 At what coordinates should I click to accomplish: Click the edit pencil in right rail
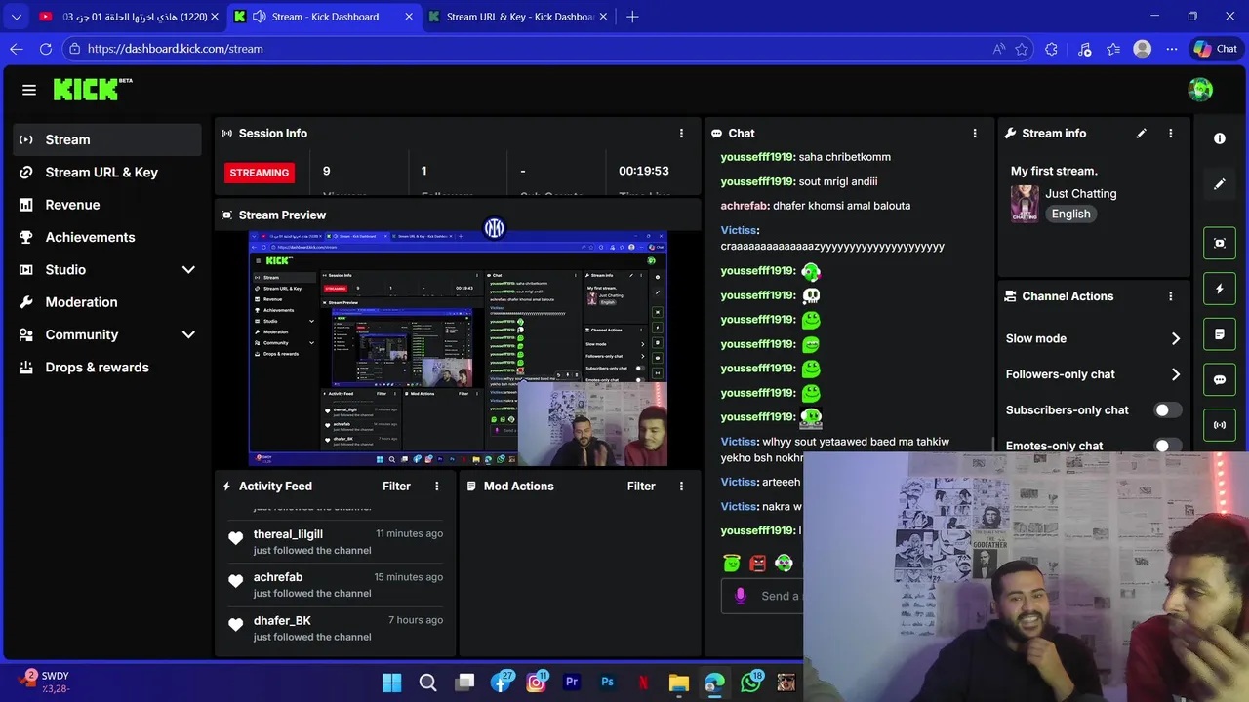(x=1220, y=183)
